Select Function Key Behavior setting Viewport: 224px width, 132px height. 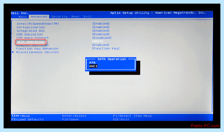pyautogui.click(x=38, y=48)
